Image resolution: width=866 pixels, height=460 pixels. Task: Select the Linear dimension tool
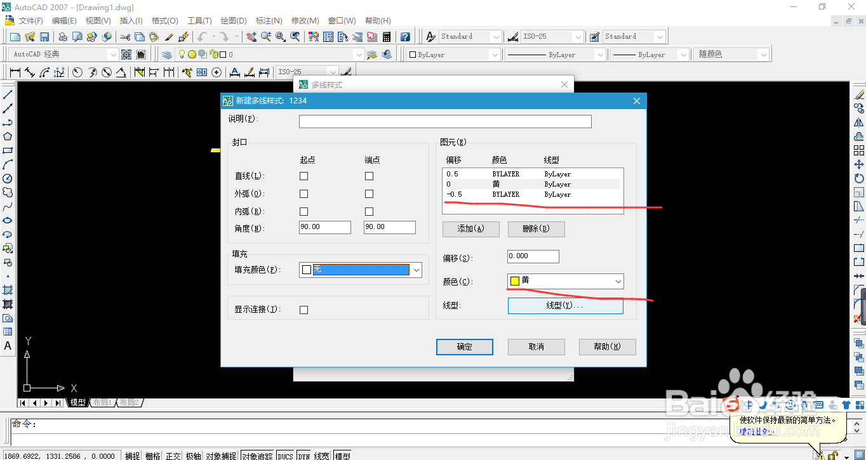15,72
